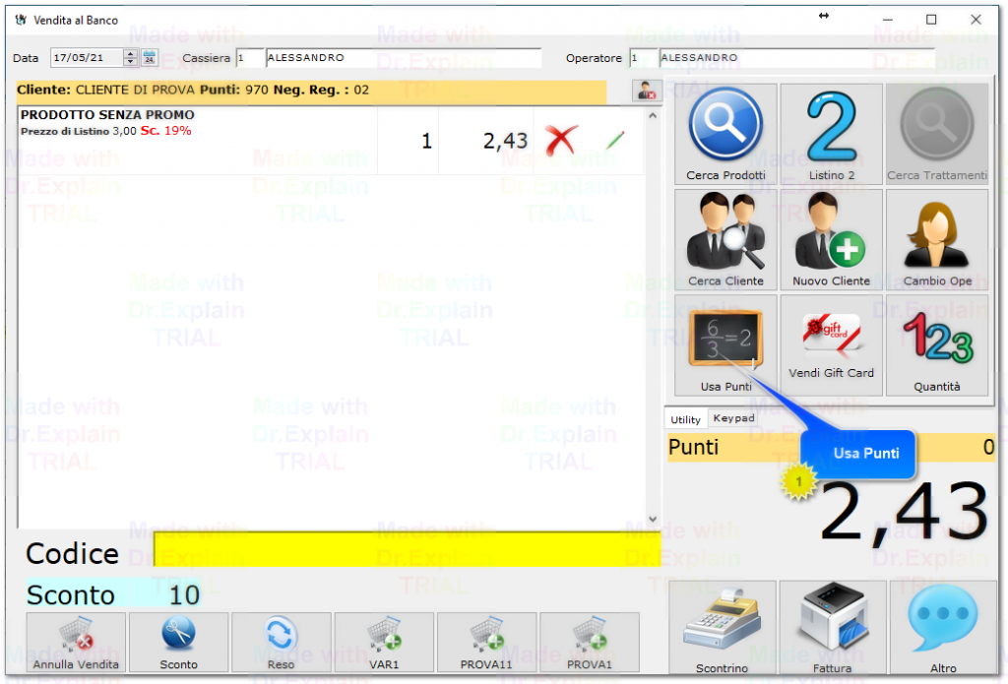The width and height of the screenshot is (1008, 684).
Task: Click the date spinner arrows
Action: [130, 58]
